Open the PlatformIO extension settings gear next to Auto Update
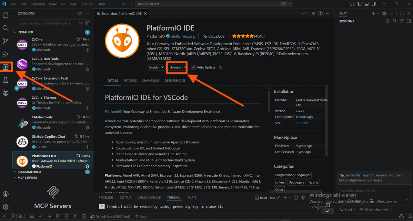Image resolution: width=413 pixels, height=221 pixels. (221, 67)
